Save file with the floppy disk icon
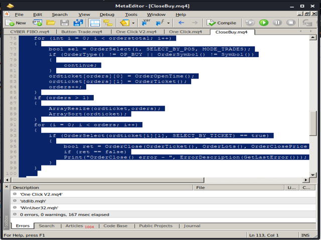321x240 pixels. 65,22
